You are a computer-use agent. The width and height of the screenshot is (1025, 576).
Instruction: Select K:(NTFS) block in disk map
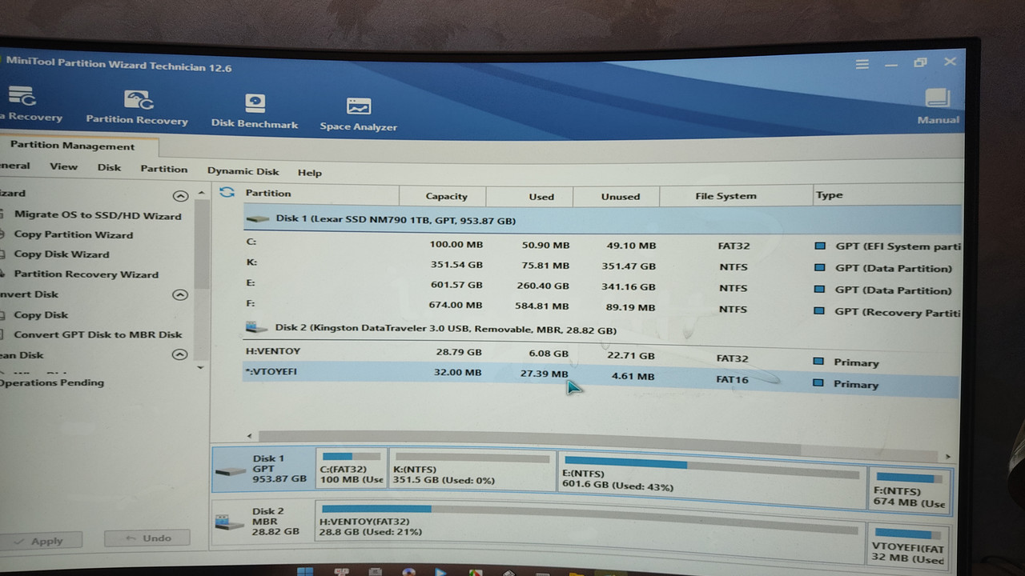pyautogui.click(x=472, y=470)
